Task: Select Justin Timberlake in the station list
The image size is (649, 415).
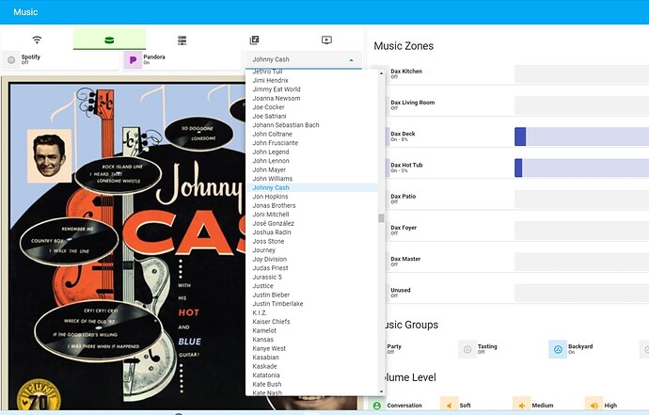Action: pos(277,304)
